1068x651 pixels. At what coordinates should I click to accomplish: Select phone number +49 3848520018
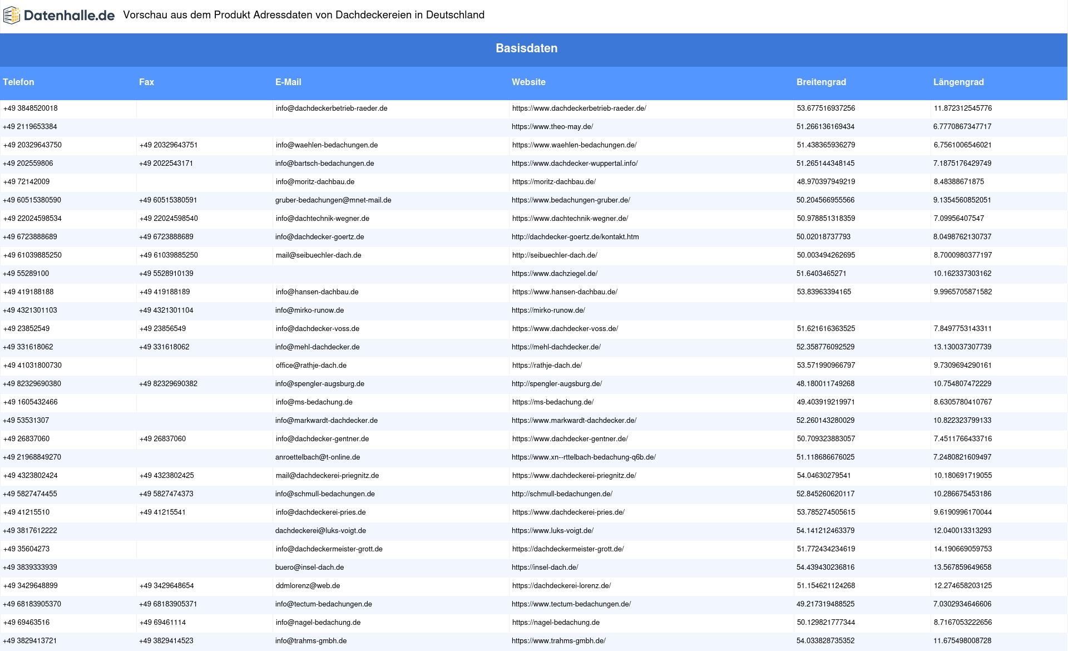click(31, 108)
